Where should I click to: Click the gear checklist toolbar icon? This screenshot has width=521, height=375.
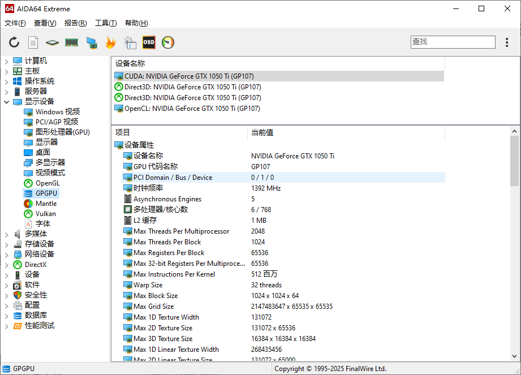coord(130,42)
